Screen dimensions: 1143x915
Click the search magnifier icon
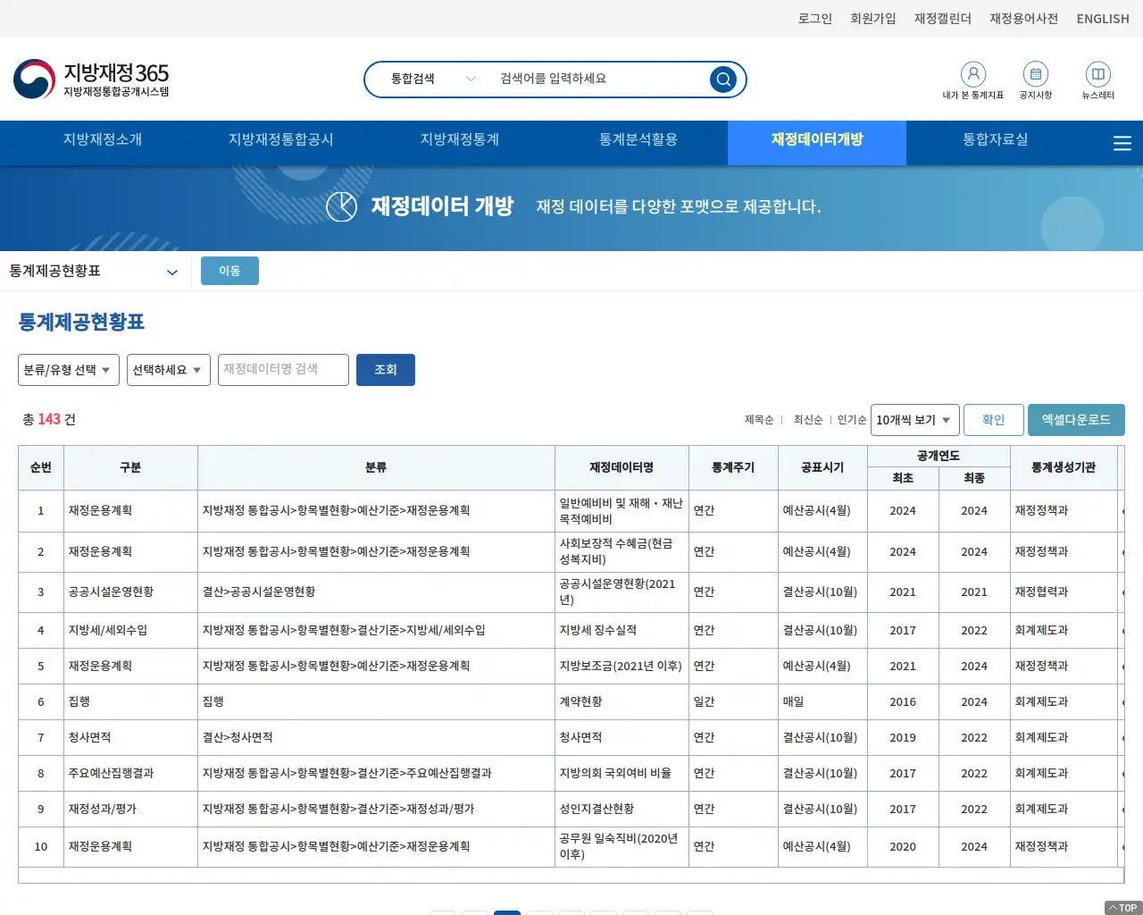(723, 80)
